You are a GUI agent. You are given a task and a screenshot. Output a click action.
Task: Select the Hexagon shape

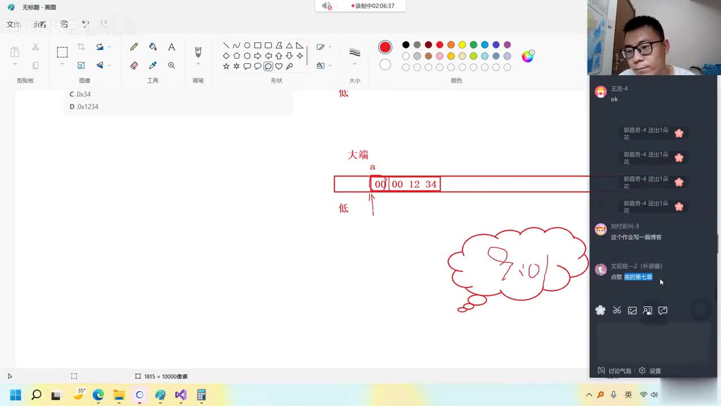[247, 56]
